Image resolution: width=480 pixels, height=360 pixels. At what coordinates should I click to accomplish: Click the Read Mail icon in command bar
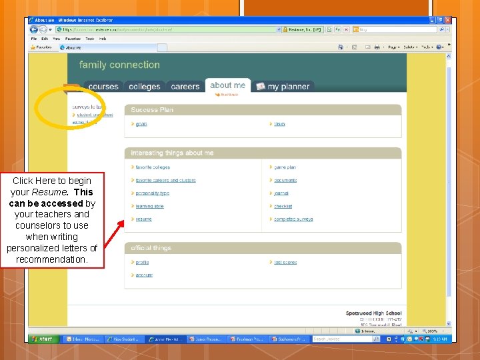click(367, 47)
